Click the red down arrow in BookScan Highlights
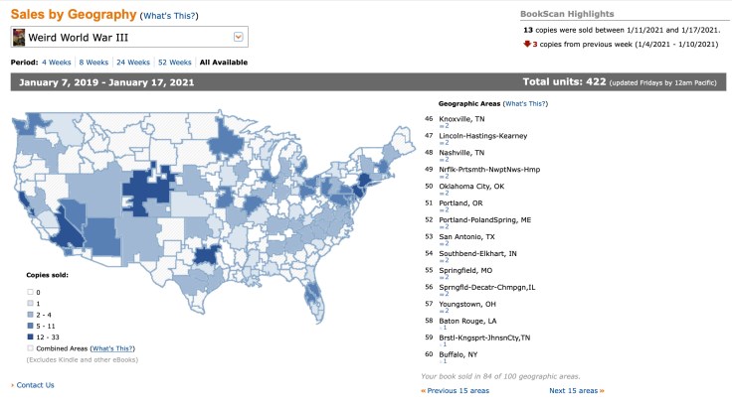732x405 pixels. [x=525, y=44]
